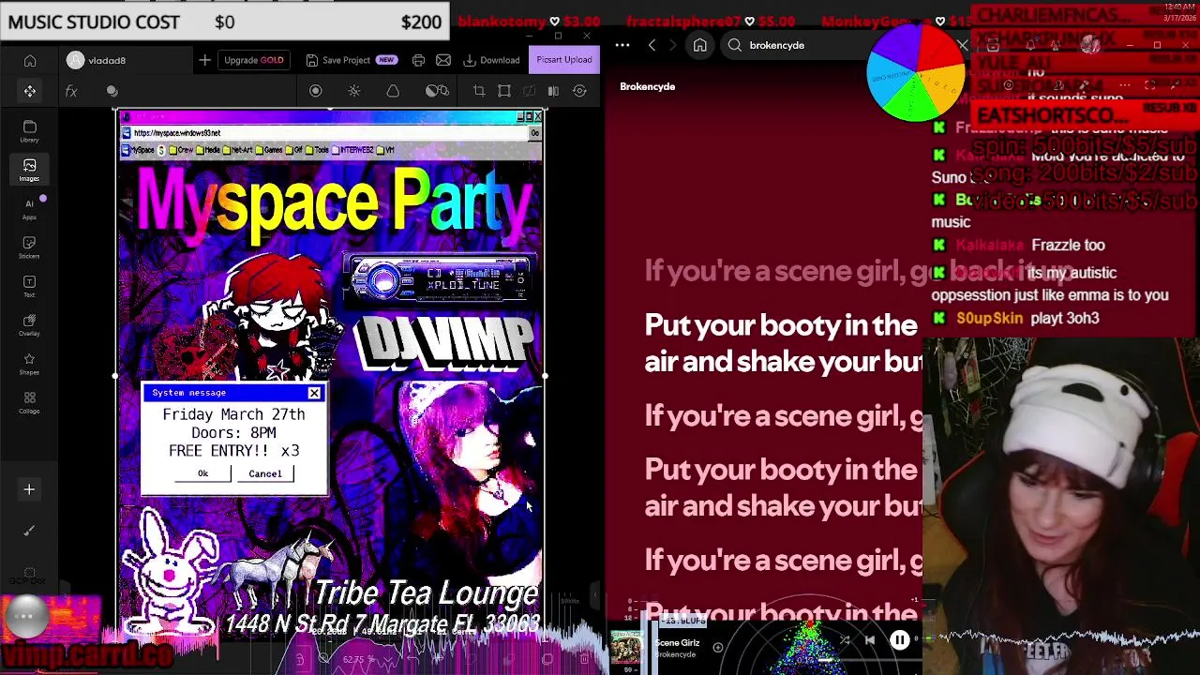Click Cancel in System message flyer dialog
This screenshot has height=675, width=1200.
(264, 473)
